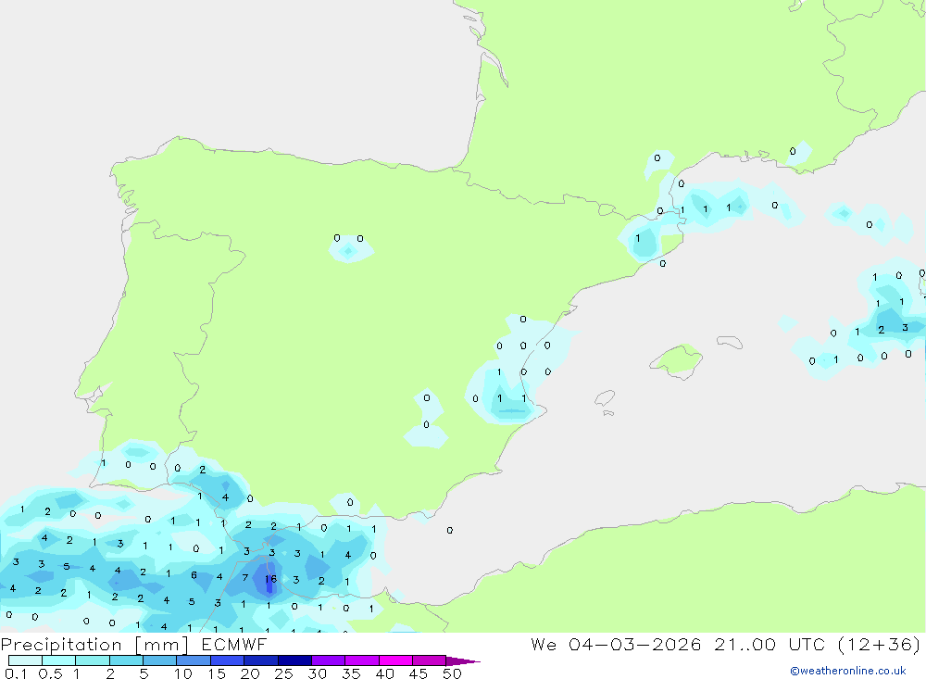Click the legend label '45'
The image size is (926, 679).
419,673
